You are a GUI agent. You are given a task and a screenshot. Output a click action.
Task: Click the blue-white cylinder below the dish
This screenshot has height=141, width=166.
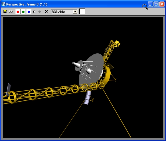click(88, 98)
